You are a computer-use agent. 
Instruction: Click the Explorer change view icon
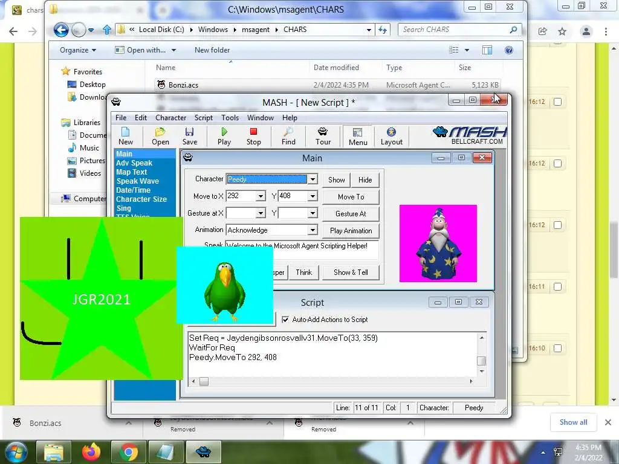454,50
